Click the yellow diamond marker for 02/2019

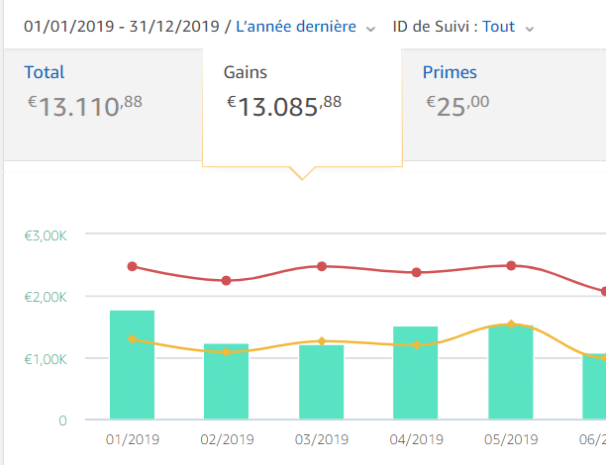point(227,352)
